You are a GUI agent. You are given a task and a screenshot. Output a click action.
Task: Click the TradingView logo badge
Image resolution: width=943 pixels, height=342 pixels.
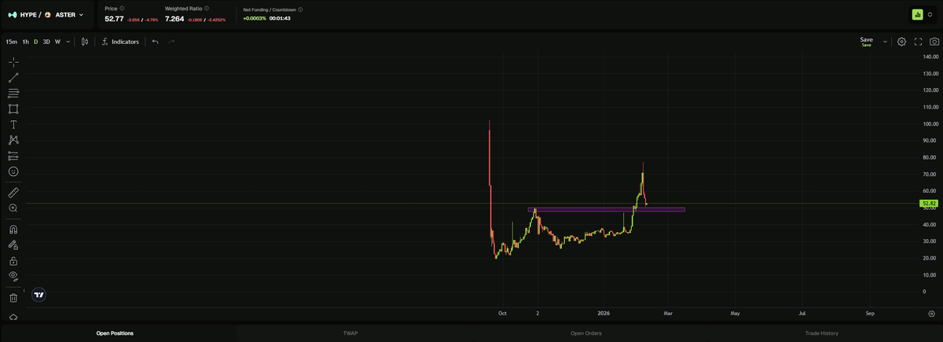[x=39, y=295]
